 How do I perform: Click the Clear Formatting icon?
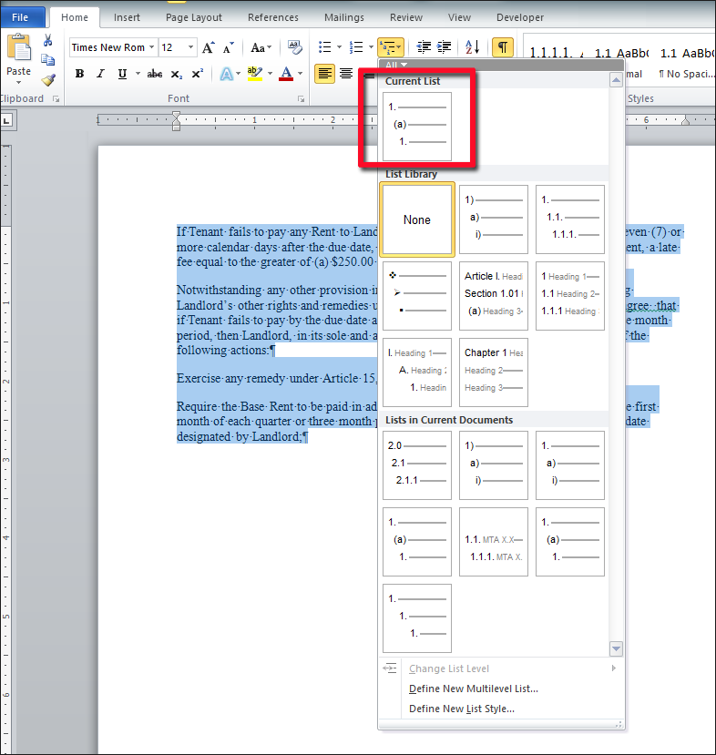pyautogui.click(x=294, y=46)
